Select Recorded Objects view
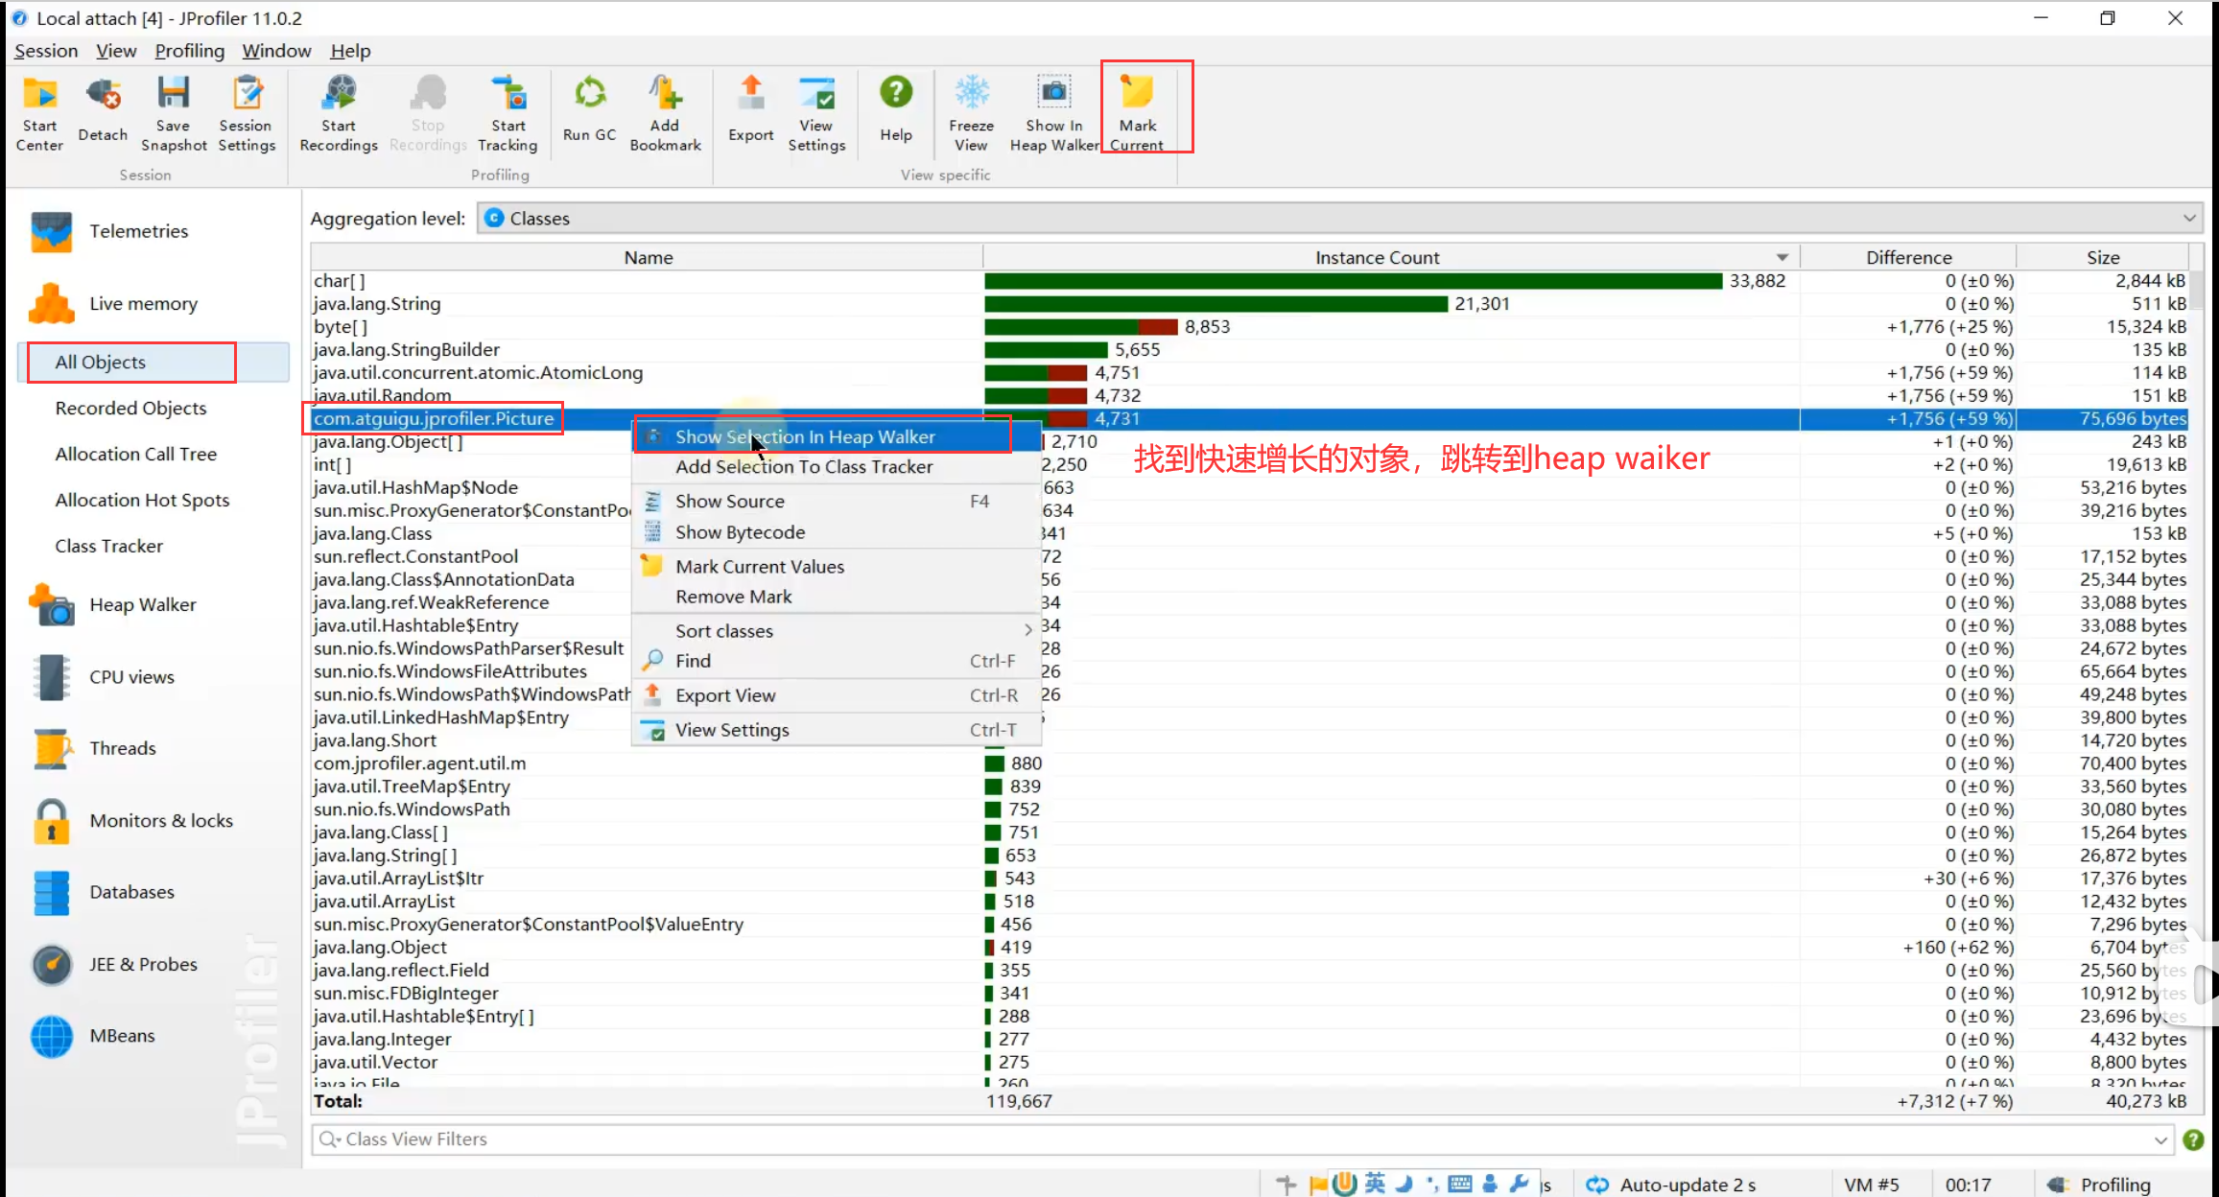2219x1197 pixels. tap(130, 409)
